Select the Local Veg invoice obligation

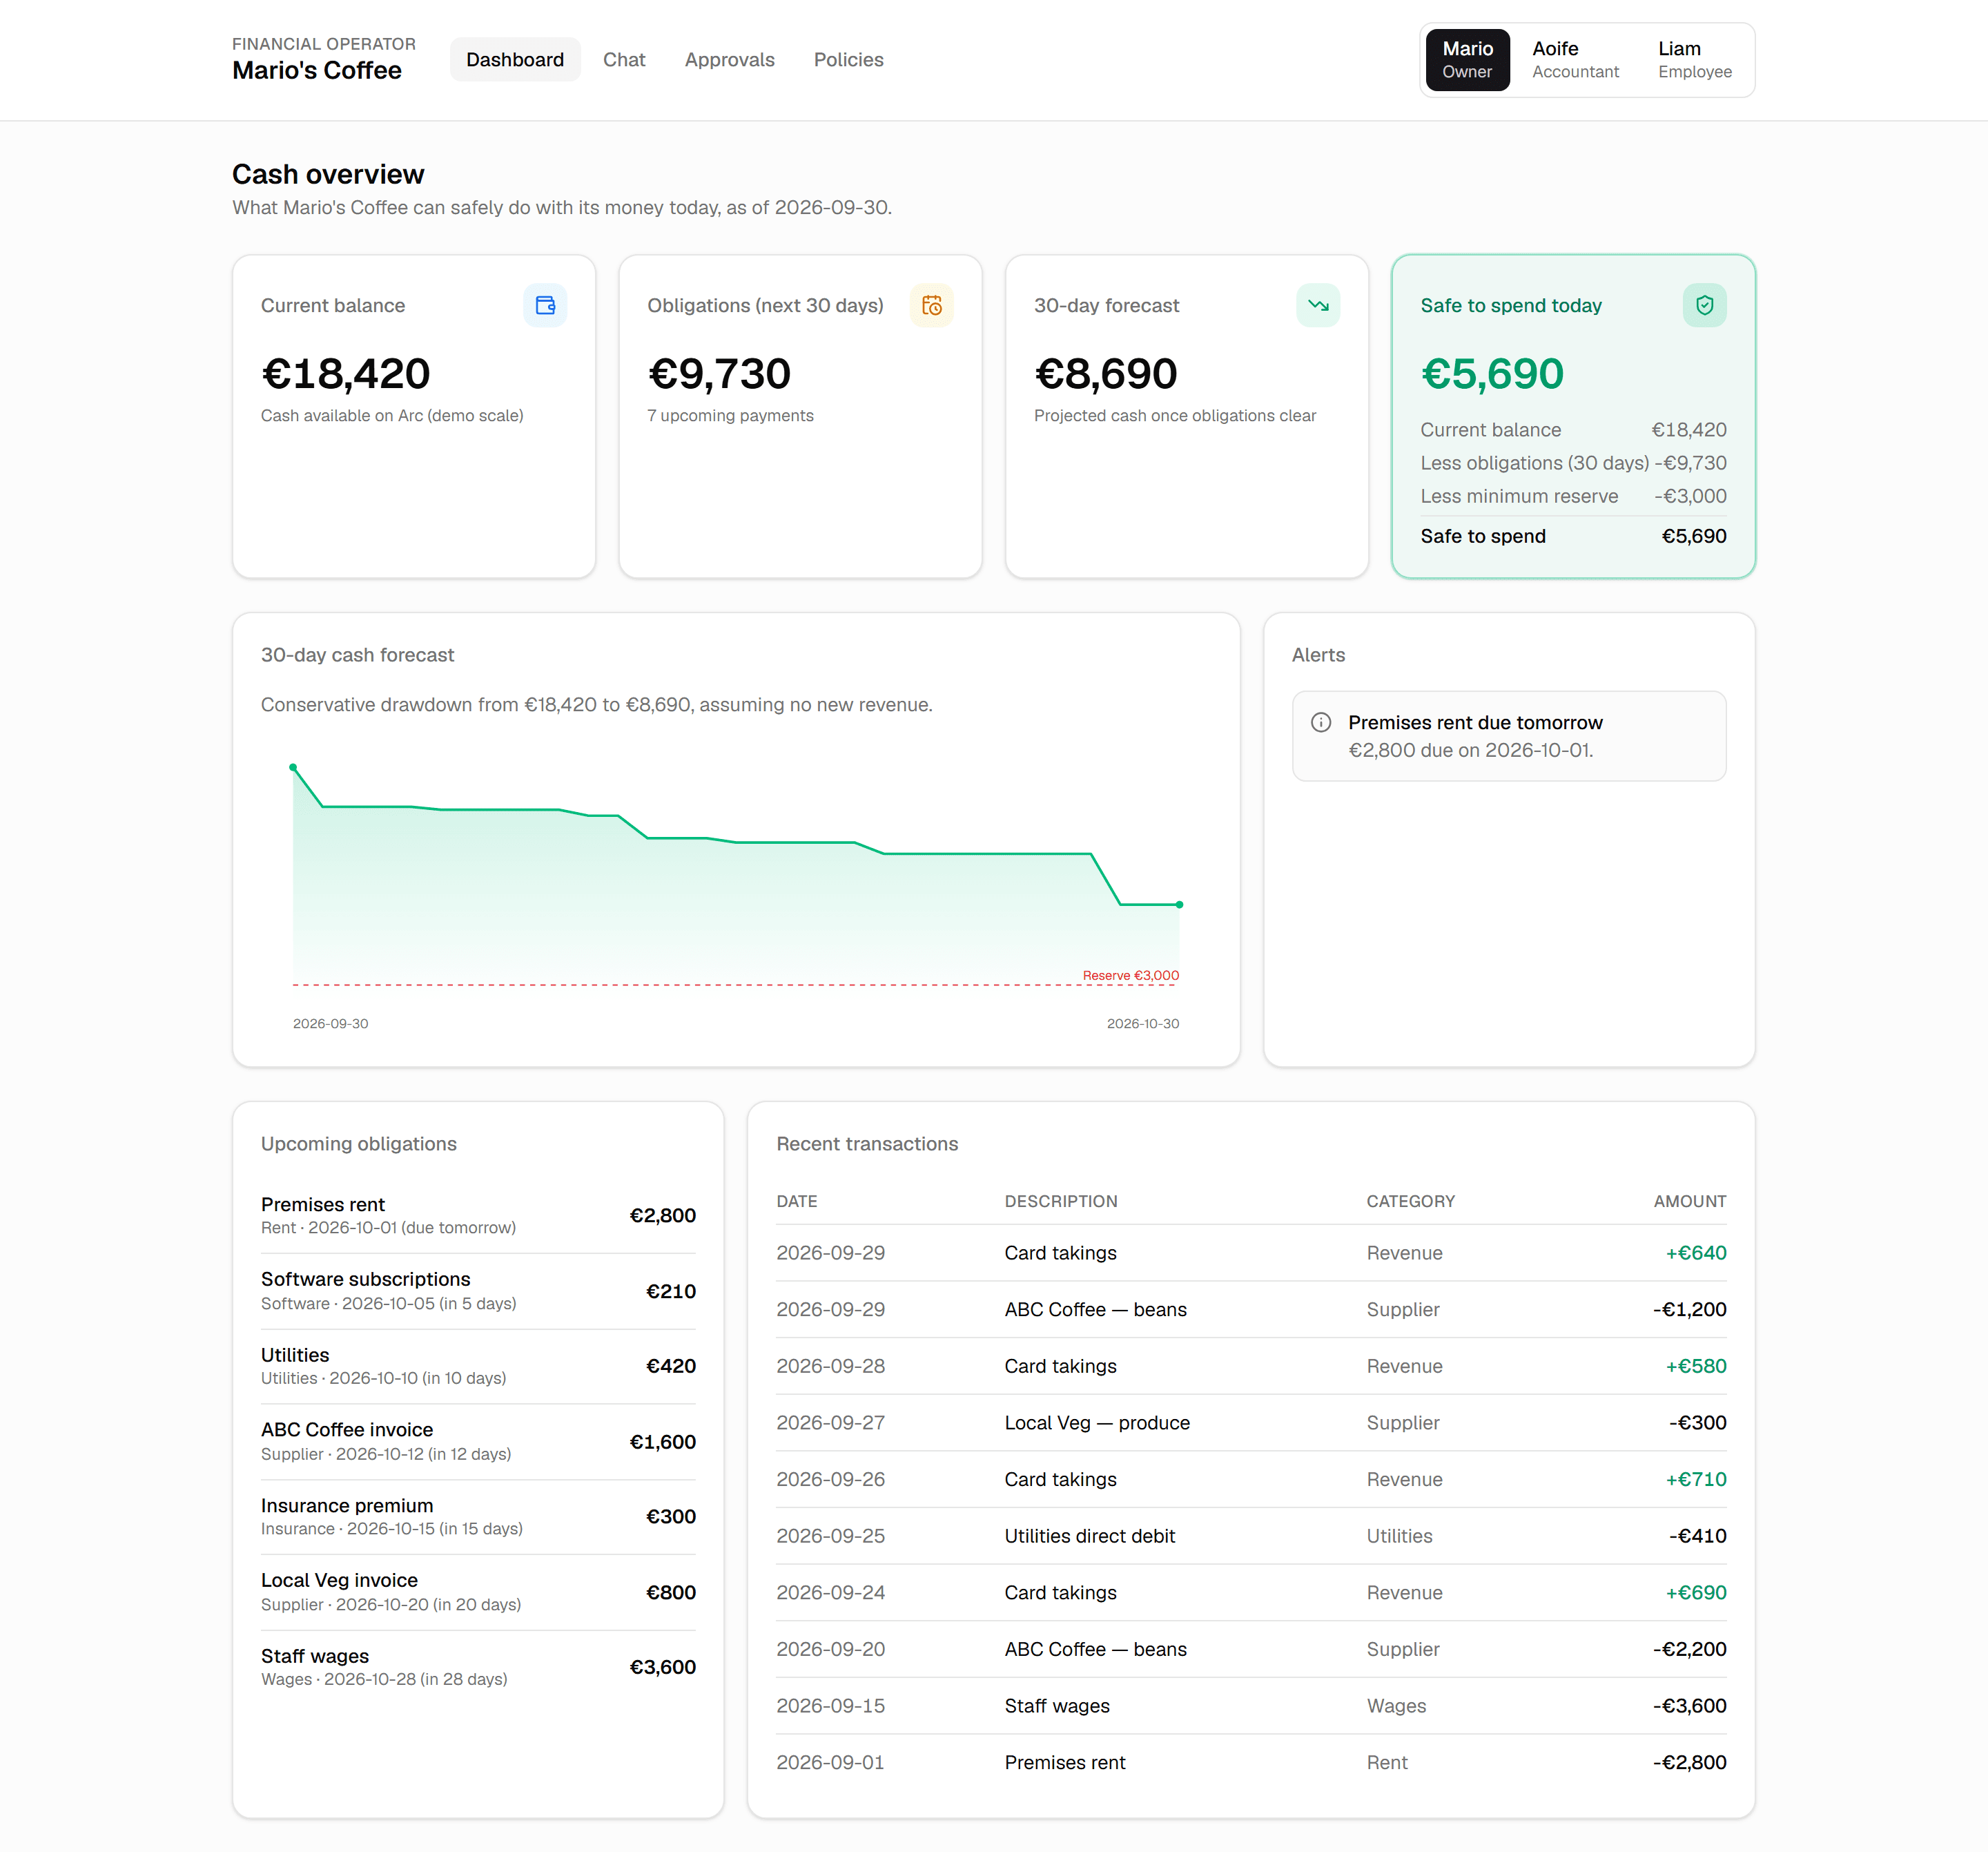478,1592
